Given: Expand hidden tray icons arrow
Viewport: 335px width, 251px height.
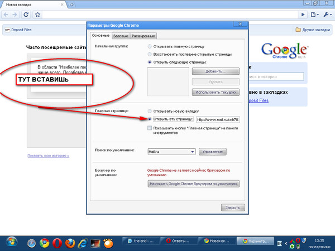Looking at the screenshot, I should tap(286, 243).
